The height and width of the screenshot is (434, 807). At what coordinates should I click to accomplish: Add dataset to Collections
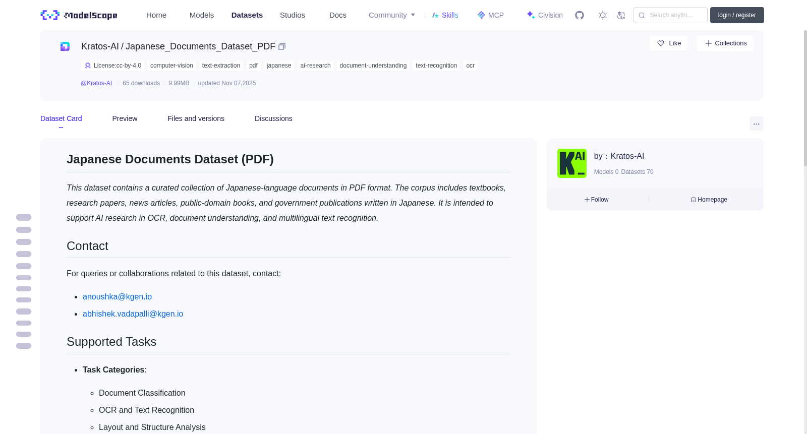725,43
